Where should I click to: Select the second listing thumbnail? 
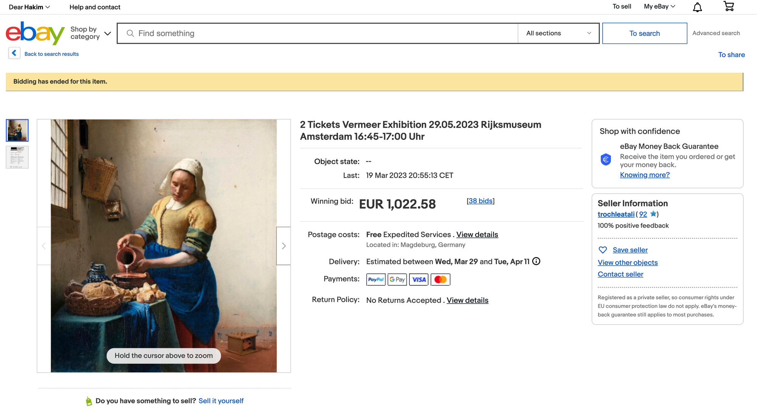(x=17, y=157)
